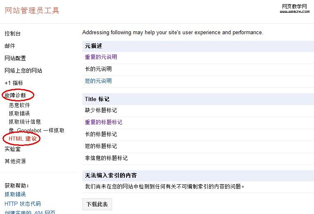Expand 实验室 in sidebar

[12, 149]
